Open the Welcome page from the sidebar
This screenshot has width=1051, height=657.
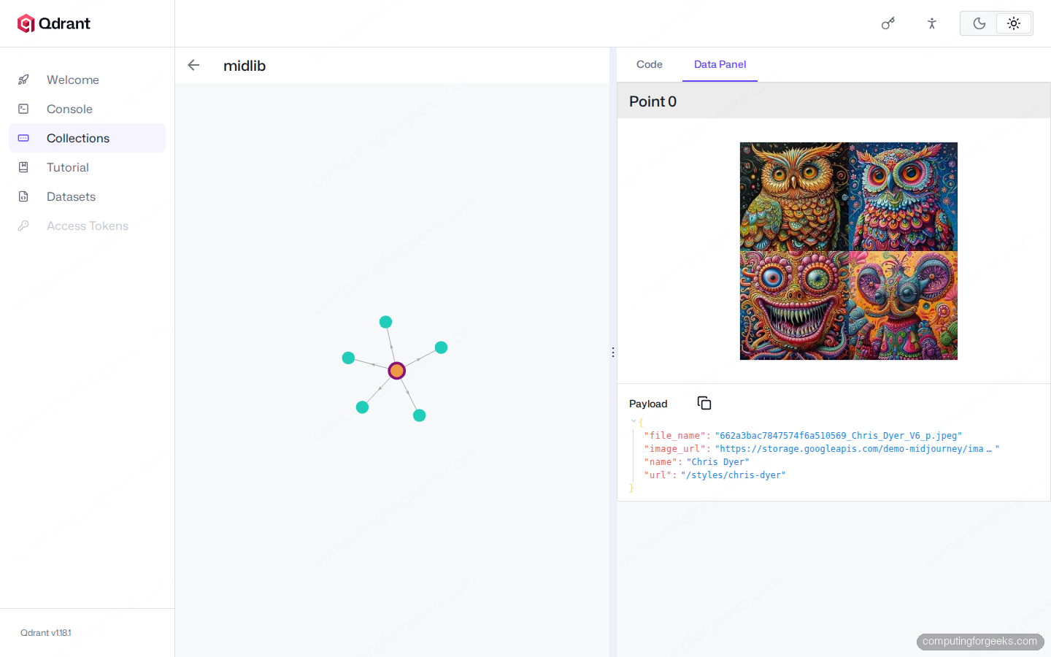(x=87, y=80)
